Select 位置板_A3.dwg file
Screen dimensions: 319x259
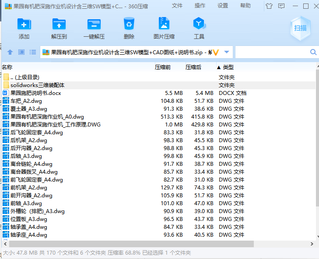click(x=159, y=219)
